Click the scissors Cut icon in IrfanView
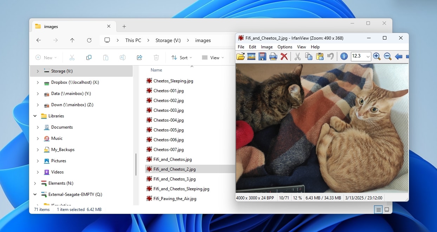The width and height of the screenshot is (437, 232). (298, 56)
